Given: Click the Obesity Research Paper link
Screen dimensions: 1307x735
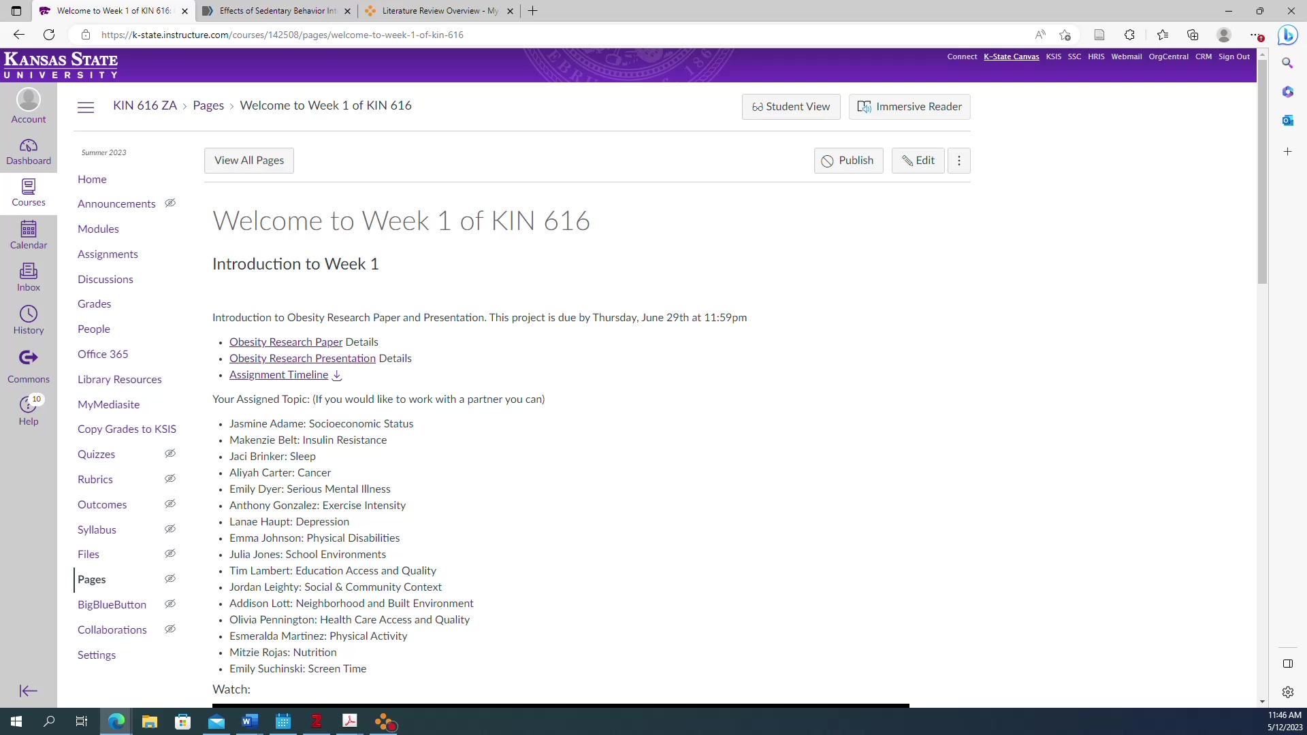Looking at the screenshot, I should pos(285,341).
